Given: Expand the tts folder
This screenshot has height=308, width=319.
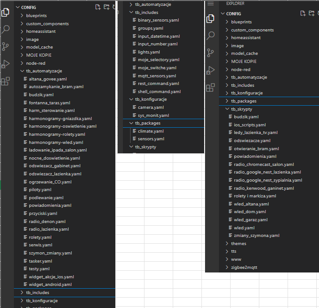Looking at the screenshot, I should pyautogui.click(x=233, y=251).
